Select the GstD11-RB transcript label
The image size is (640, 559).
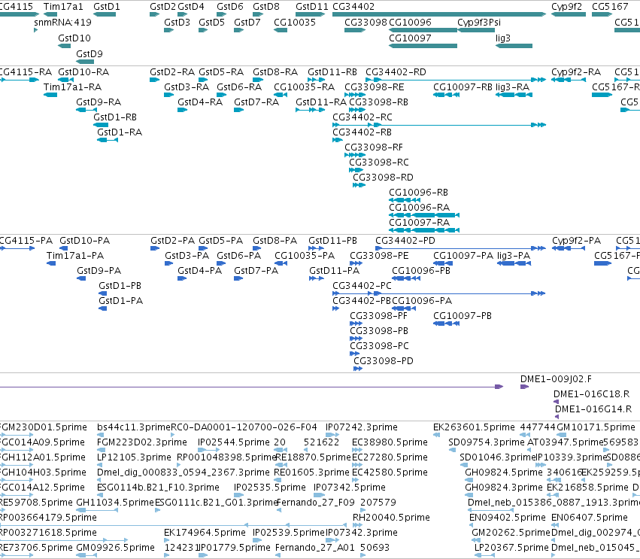pyautogui.click(x=332, y=72)
